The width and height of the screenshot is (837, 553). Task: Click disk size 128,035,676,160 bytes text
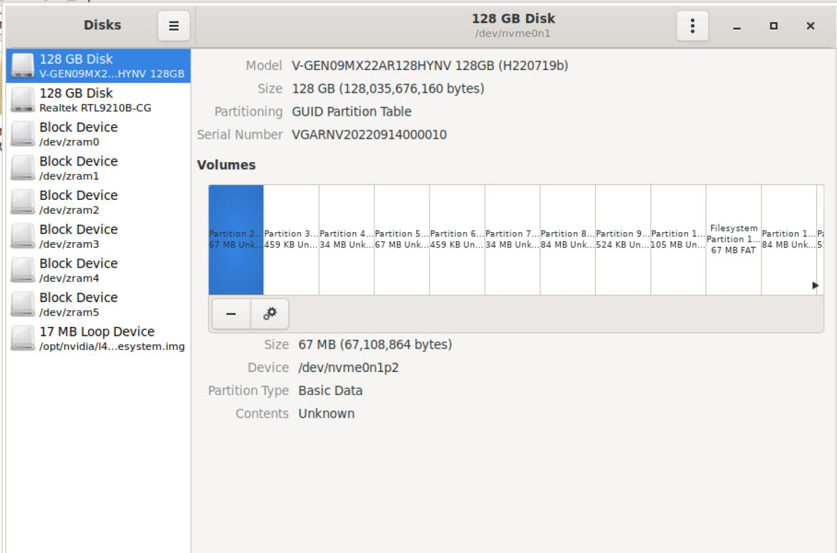click(x=388, y=89)
